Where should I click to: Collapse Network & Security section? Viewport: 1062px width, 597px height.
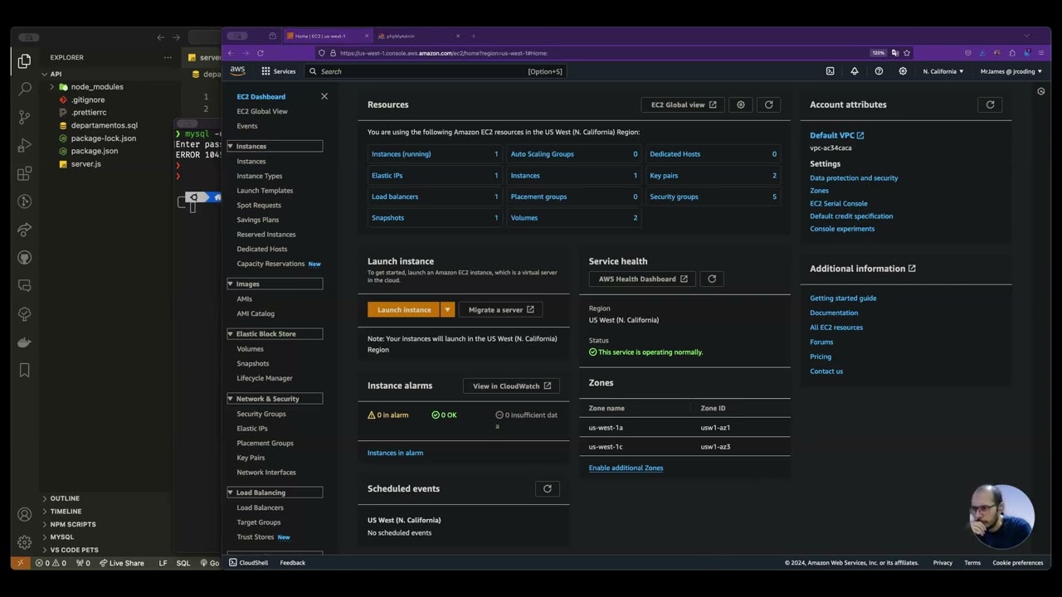231,399
